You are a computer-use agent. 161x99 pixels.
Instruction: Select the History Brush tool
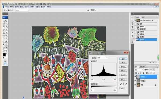point(6,33)
